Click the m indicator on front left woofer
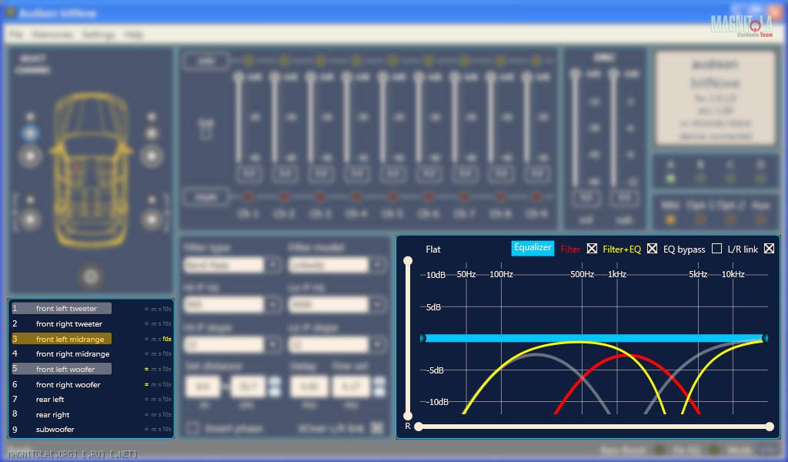This screenshot has width=788, height=462. [154, 370]
